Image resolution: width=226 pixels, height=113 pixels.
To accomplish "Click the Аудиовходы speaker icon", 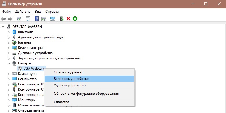I will [x=14, y=37].
